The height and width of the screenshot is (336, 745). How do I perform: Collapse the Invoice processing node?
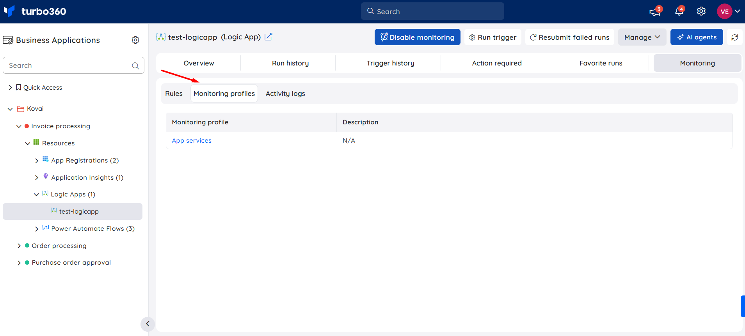tap(19, 126)
